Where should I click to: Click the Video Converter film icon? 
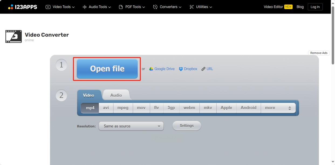(13, 36)
